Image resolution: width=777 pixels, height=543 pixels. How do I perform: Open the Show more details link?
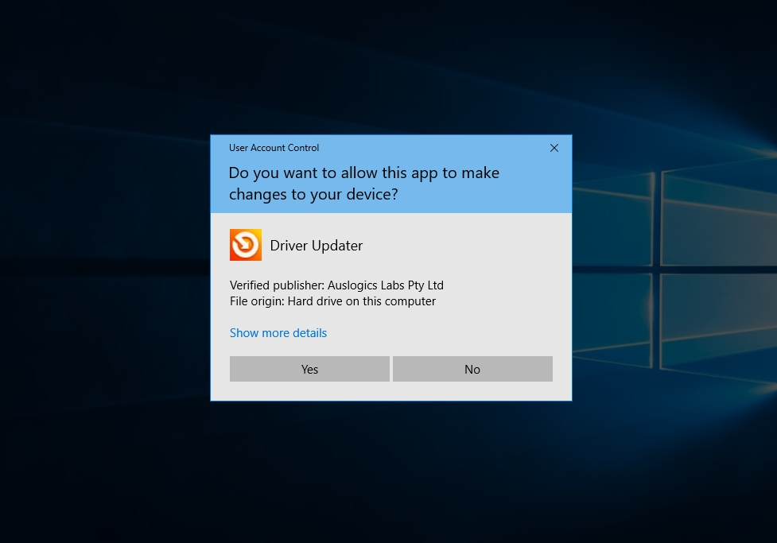(x=278, y=333)
